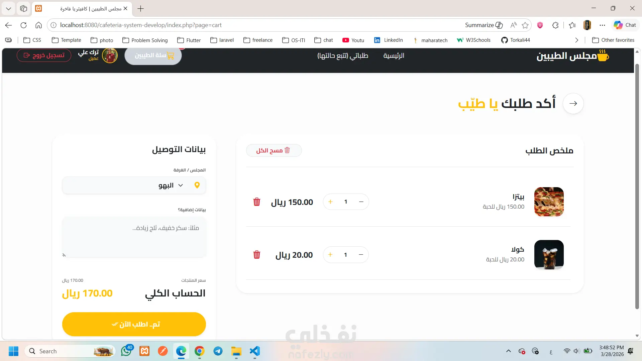Screen dimensions: 642x361
Task: Open the room selection dropdown البهو
Action: click(x=134, y=186)
